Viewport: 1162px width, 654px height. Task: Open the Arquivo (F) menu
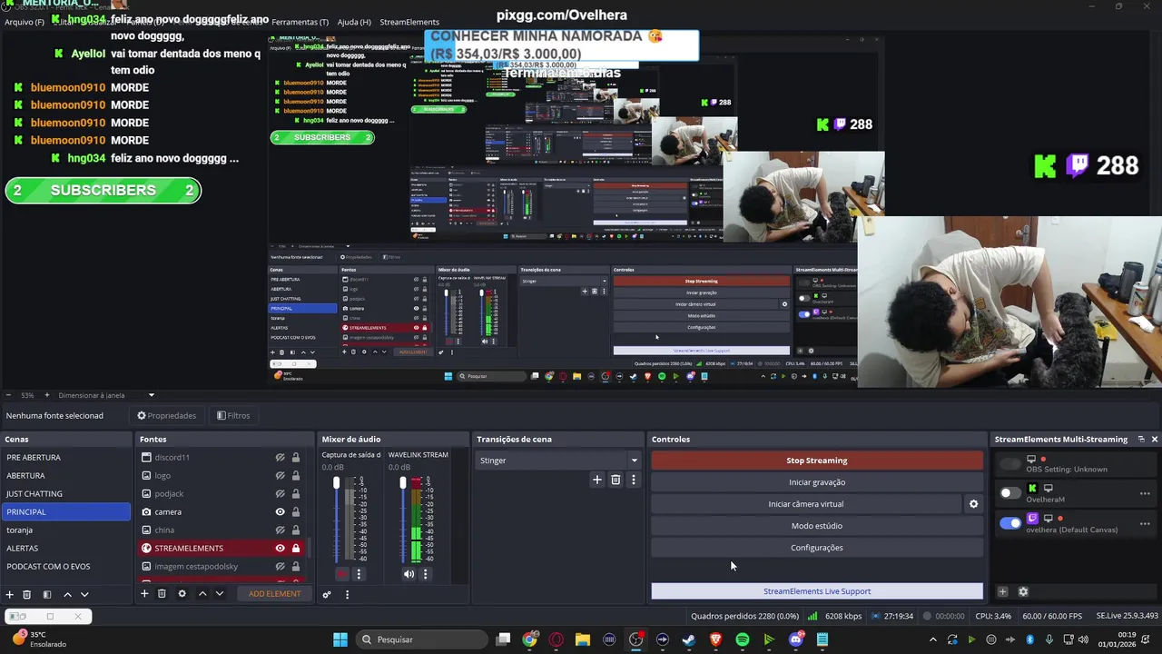tap(25, 22)
